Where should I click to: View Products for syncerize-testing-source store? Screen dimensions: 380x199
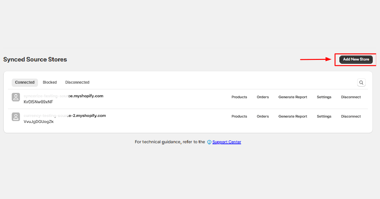point(239,97)
